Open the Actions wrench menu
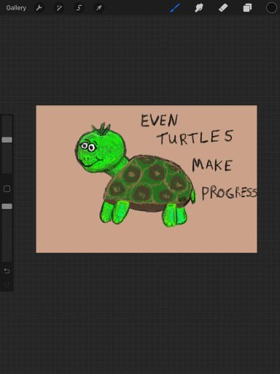Screen dimensions: 280x374 coord(39,8)
